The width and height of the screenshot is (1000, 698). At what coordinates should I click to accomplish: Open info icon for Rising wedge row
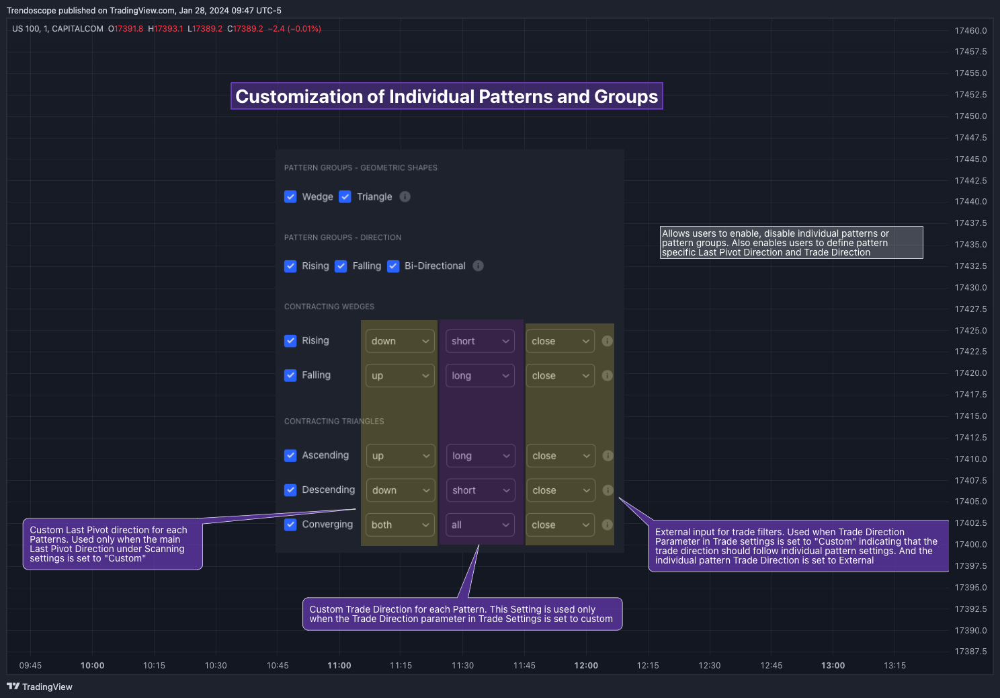tap(607, 341)
